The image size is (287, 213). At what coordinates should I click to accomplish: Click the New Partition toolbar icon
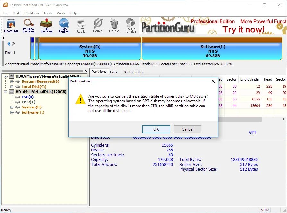82,26
